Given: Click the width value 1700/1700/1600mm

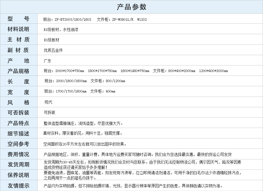Looking at the screenshot, I should tap(71, 91).
